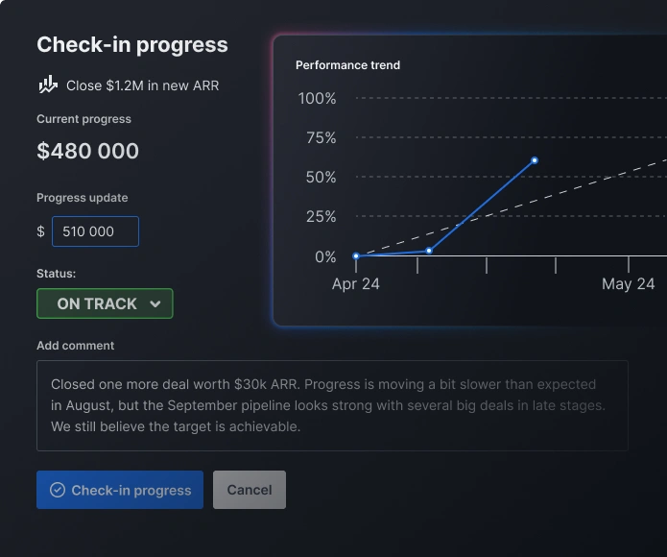Select the middle data point near 0%
This screenshot has width=667, height=557.
pos(429,251)
